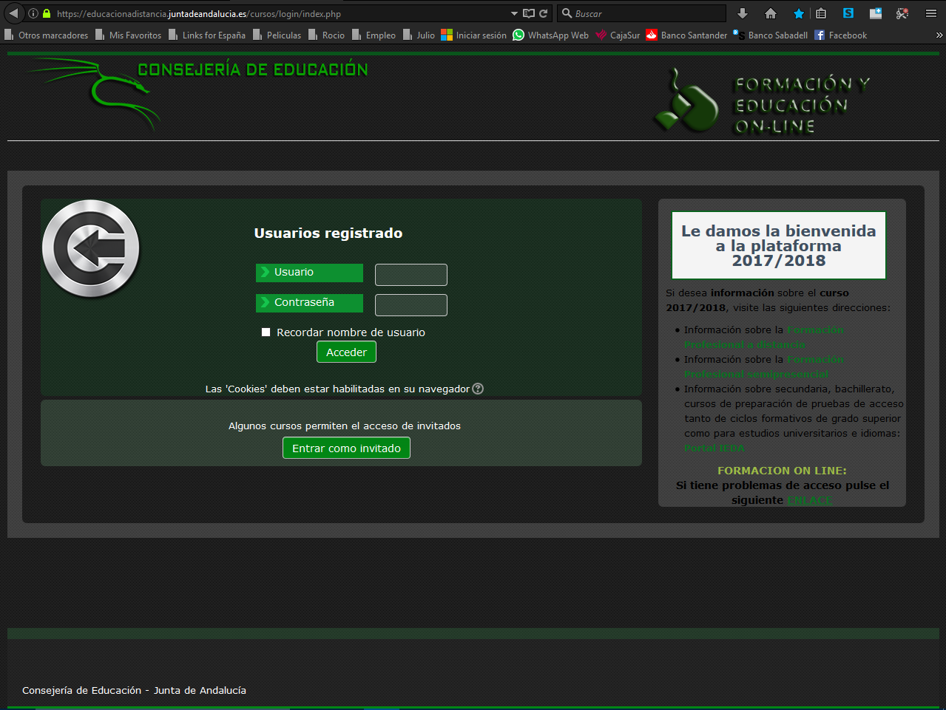Click the blue bookmark star

pos(799,13)
